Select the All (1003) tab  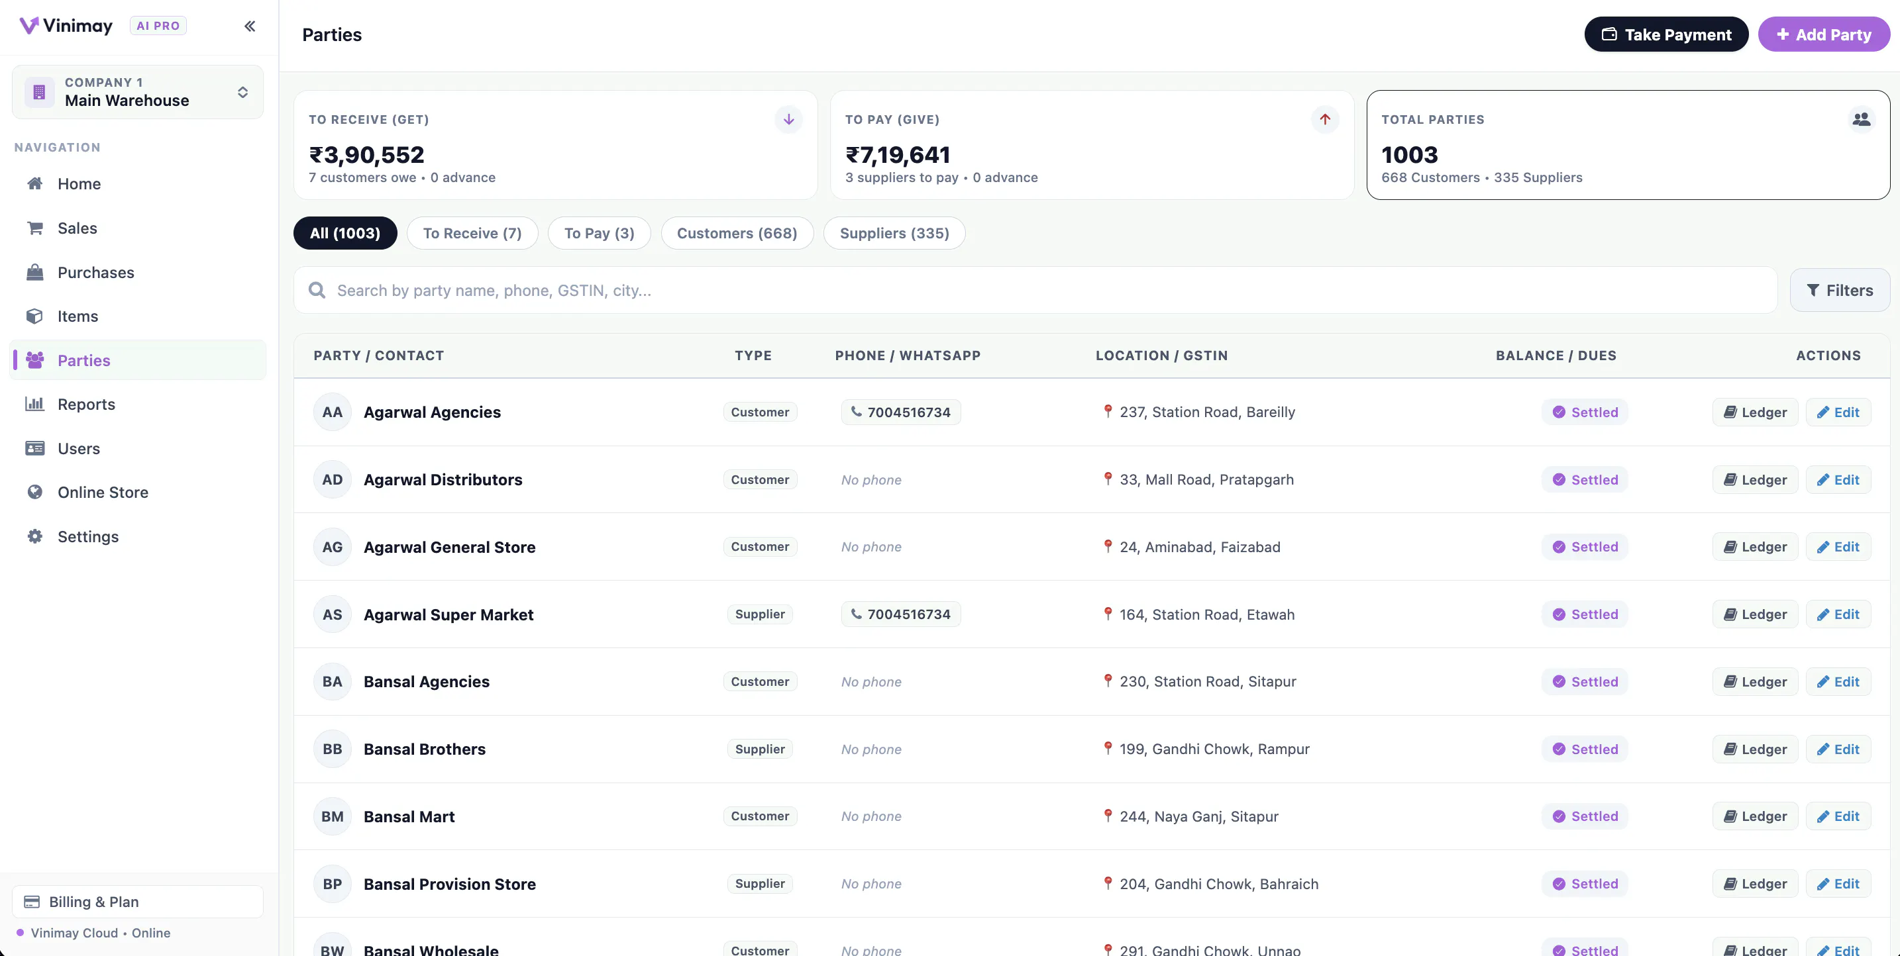tap(345, 233)
